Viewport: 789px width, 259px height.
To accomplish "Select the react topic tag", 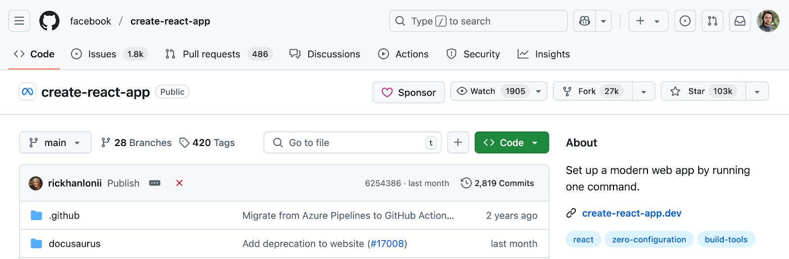I will click(x=583, y=239).
